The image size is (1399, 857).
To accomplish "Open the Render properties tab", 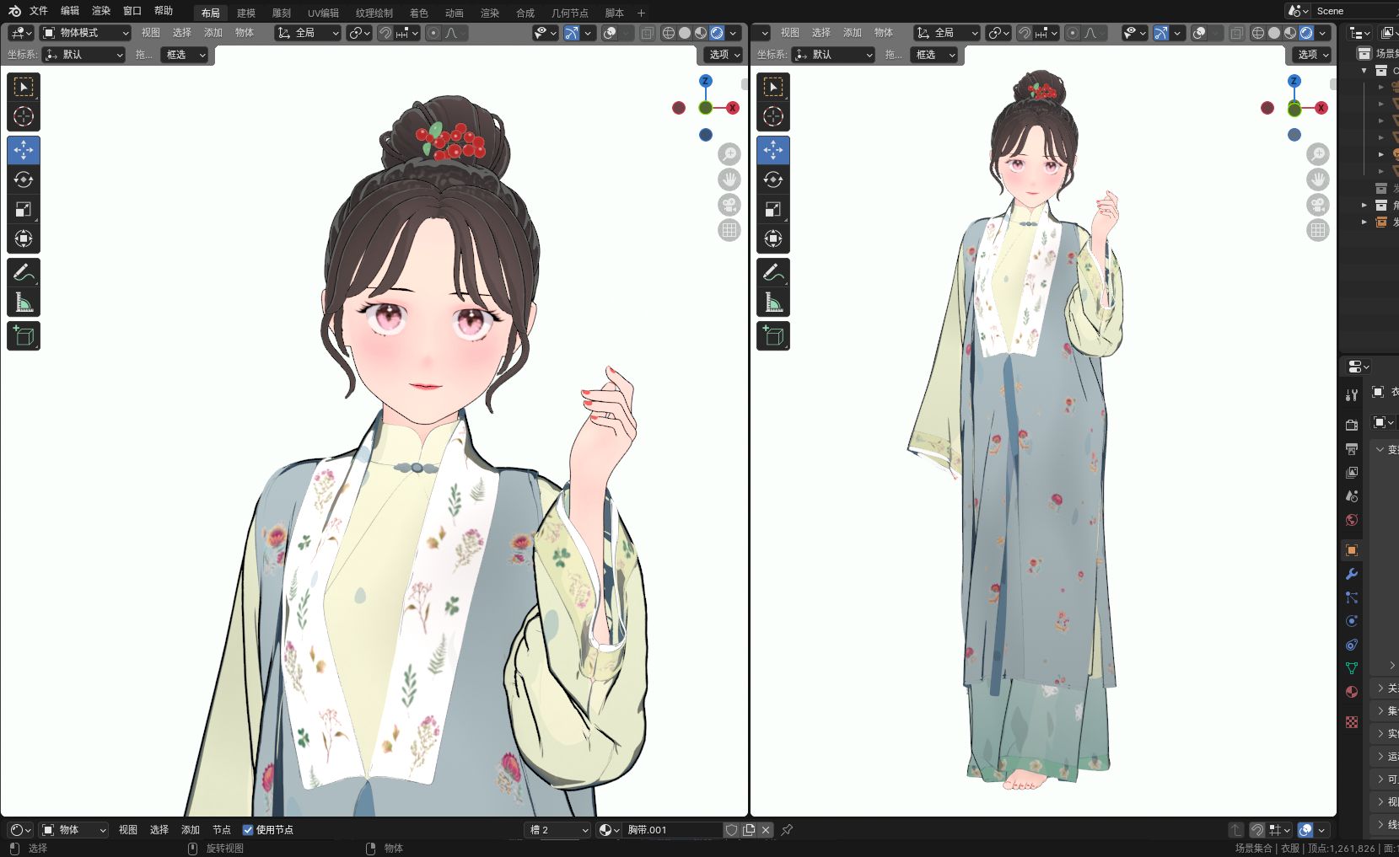I will click(x=1352, y=425).
